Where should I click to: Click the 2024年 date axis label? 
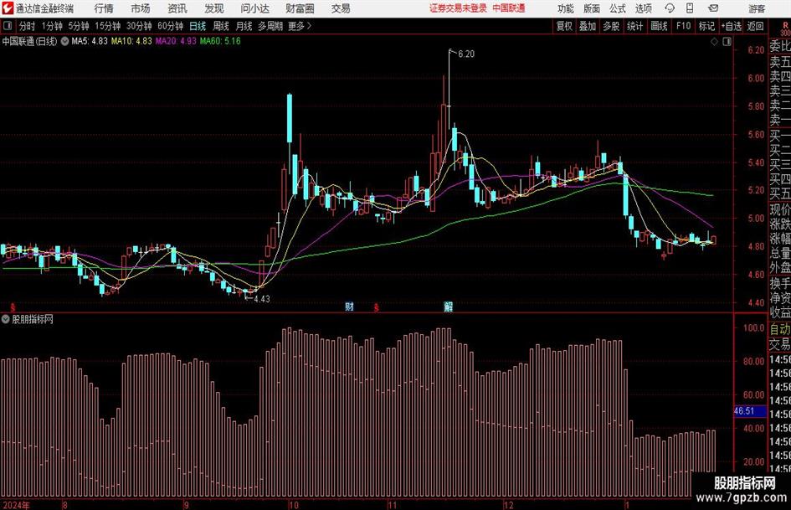[x=16, y=505]
